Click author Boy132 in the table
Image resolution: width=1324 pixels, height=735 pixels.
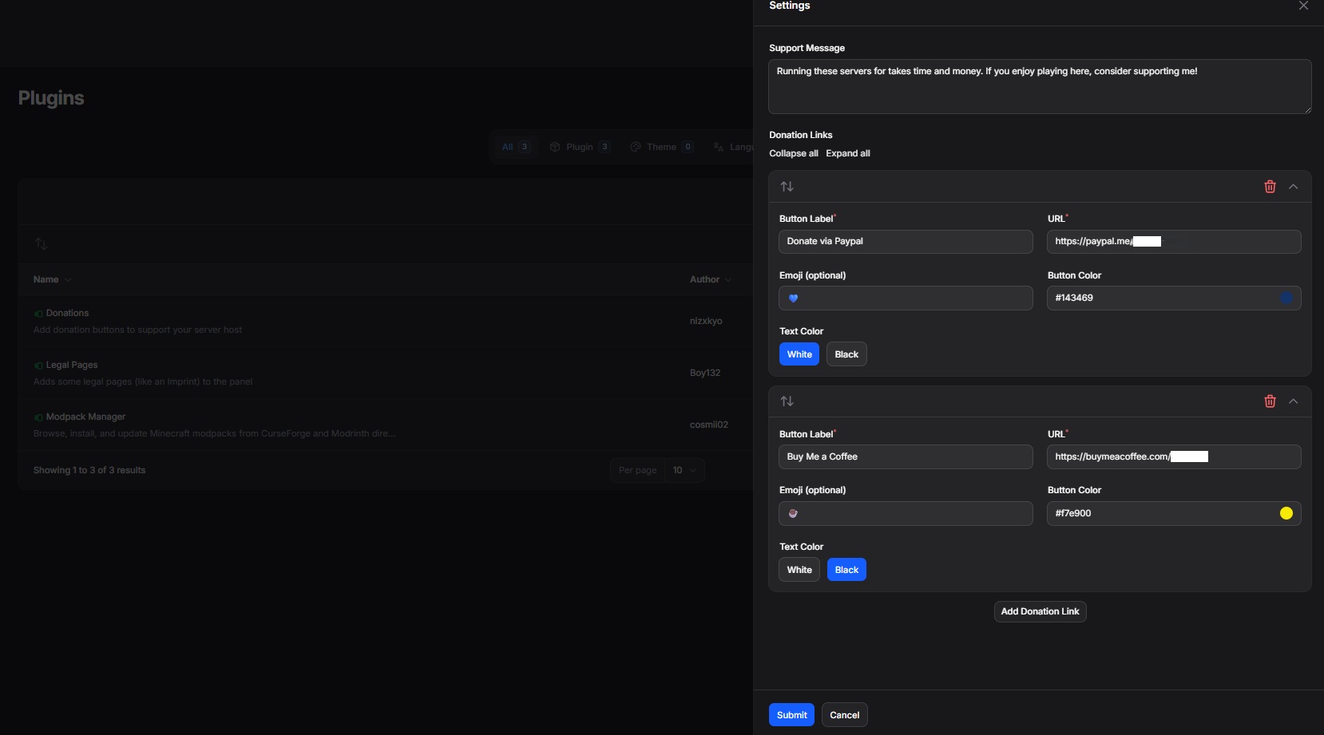705,373
